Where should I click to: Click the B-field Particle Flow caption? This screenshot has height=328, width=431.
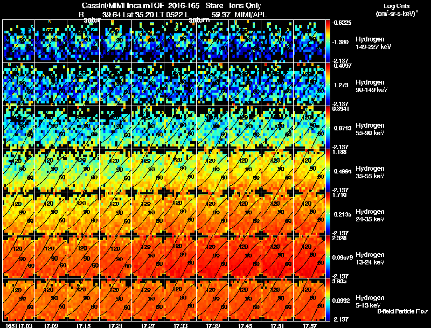tap(402, 311)
